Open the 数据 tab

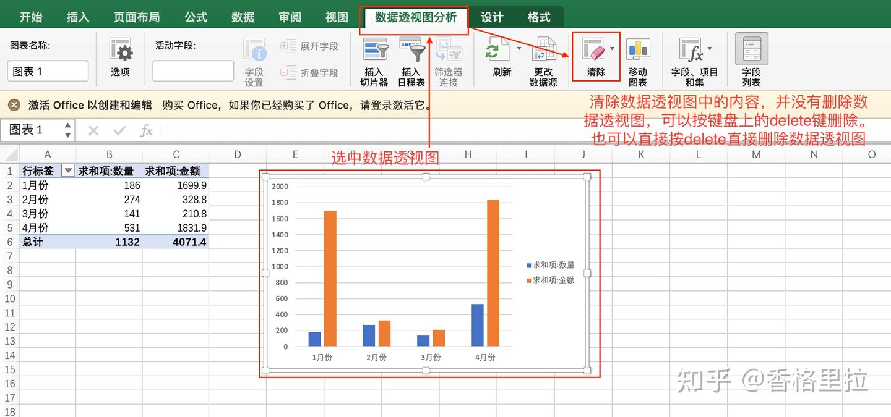[x=243, y=17]
